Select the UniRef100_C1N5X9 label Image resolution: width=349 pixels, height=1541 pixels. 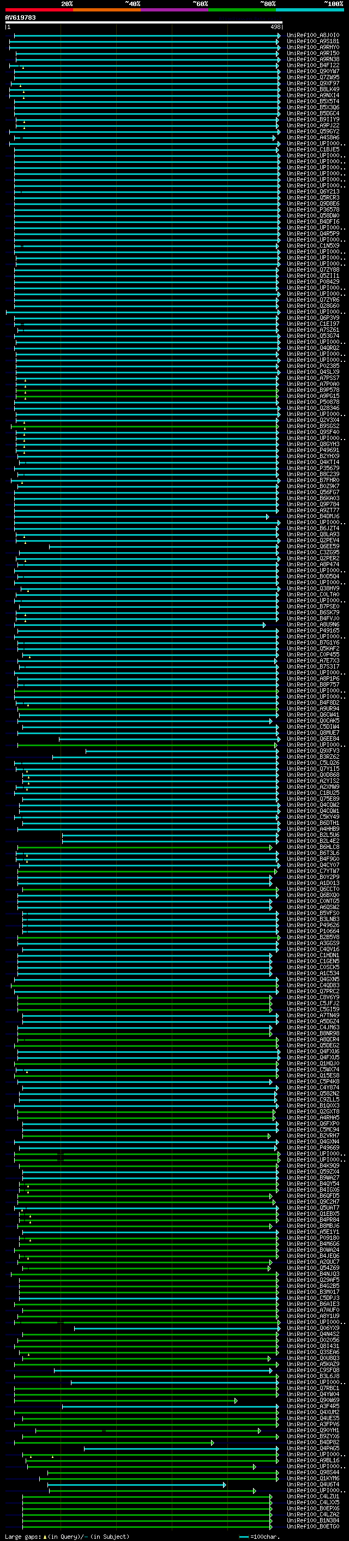313,245
